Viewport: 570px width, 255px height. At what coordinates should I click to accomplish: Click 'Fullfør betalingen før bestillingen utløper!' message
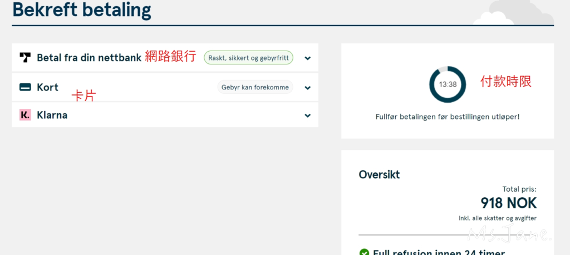[x=447, y=117]
